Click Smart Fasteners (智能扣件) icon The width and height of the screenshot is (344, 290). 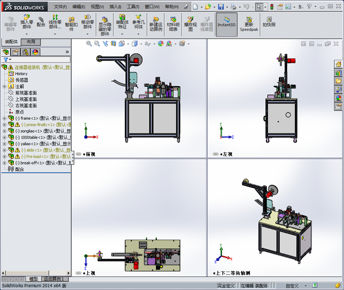pyautogui.click(x=71, y=24)
